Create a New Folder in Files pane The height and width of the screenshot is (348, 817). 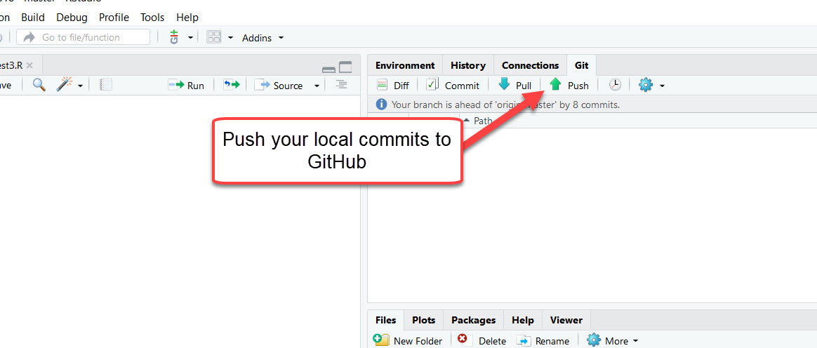(408, 341)
